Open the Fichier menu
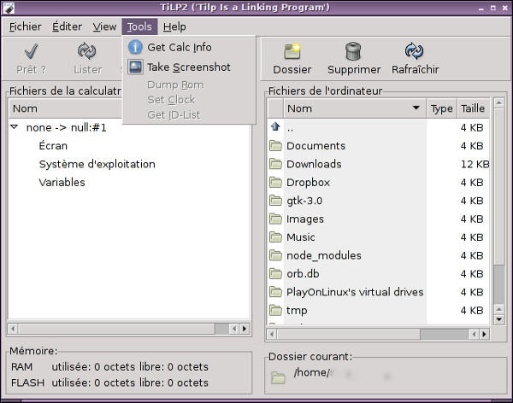The width and height of the screenshot is (513, 403). pos(25,26)
